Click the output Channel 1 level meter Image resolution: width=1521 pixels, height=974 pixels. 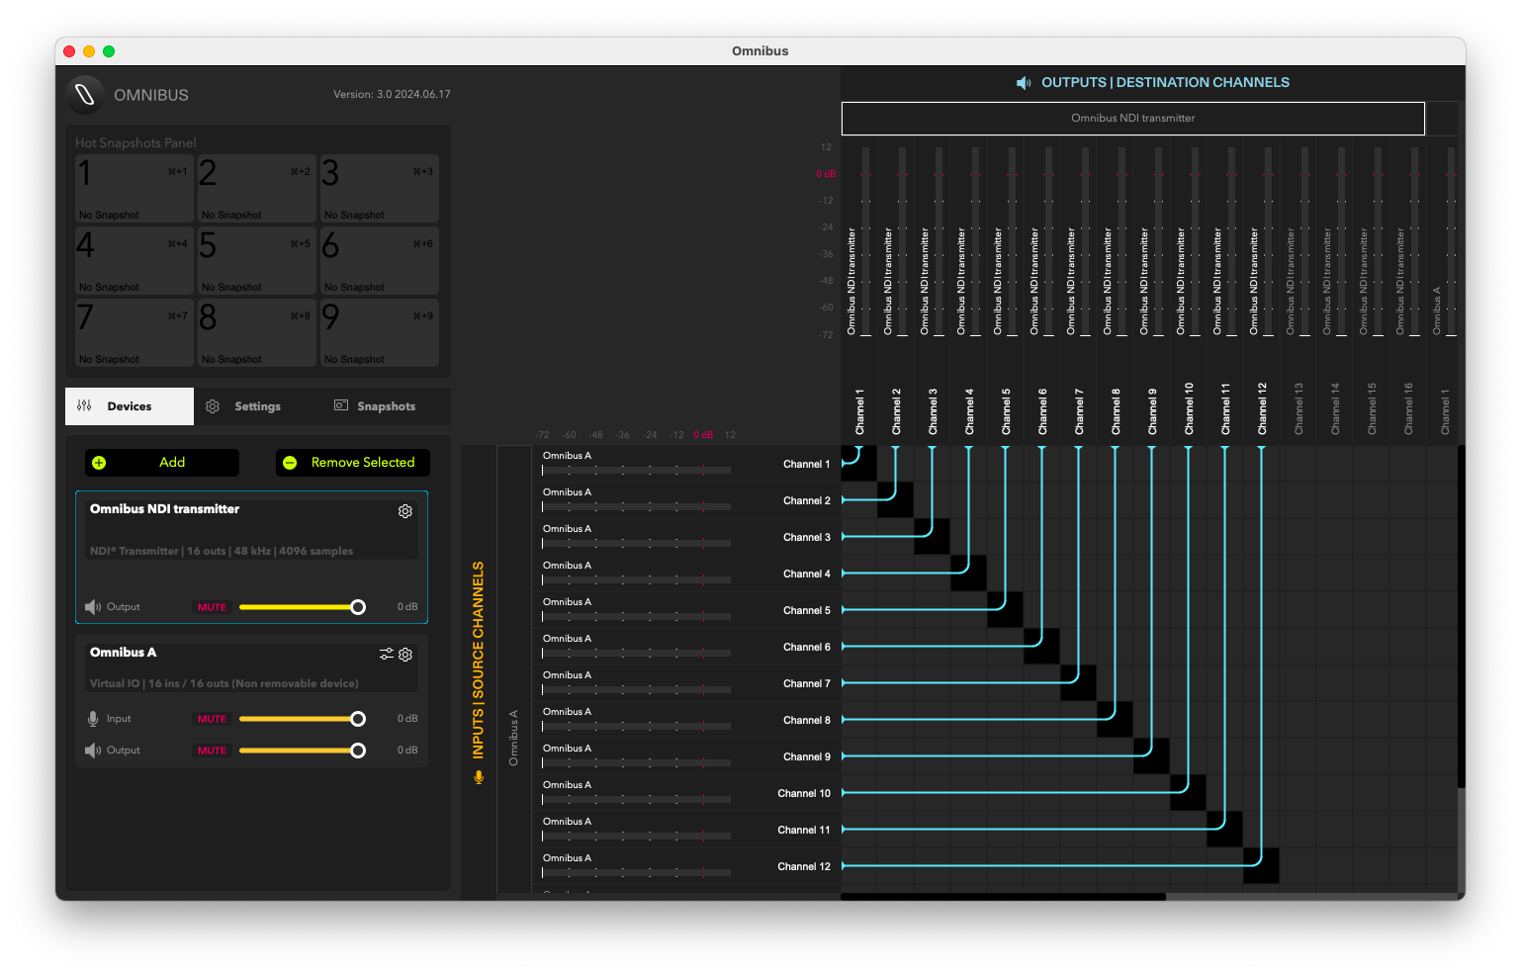point(865,242)
